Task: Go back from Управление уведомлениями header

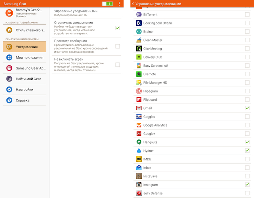Action: click(133, 4)
